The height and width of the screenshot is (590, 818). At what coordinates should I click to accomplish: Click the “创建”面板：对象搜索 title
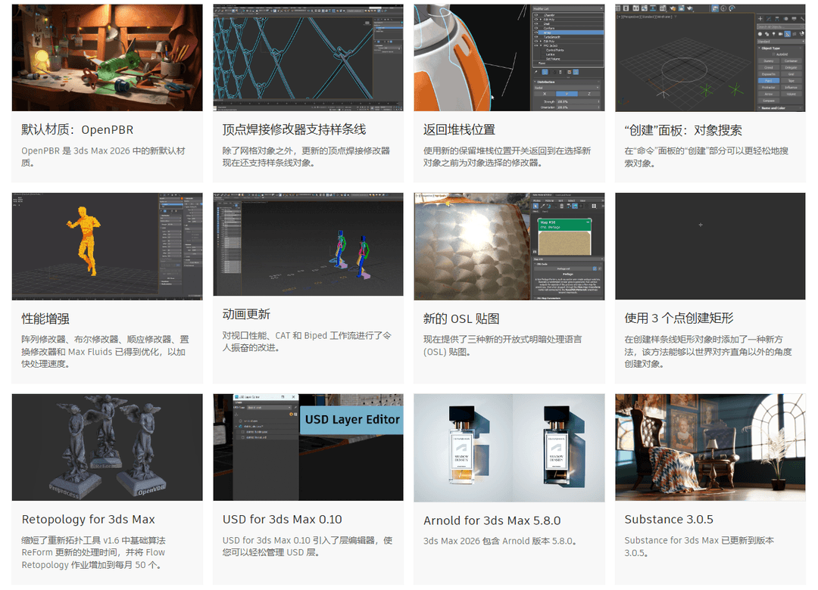(x=683, y=131)
